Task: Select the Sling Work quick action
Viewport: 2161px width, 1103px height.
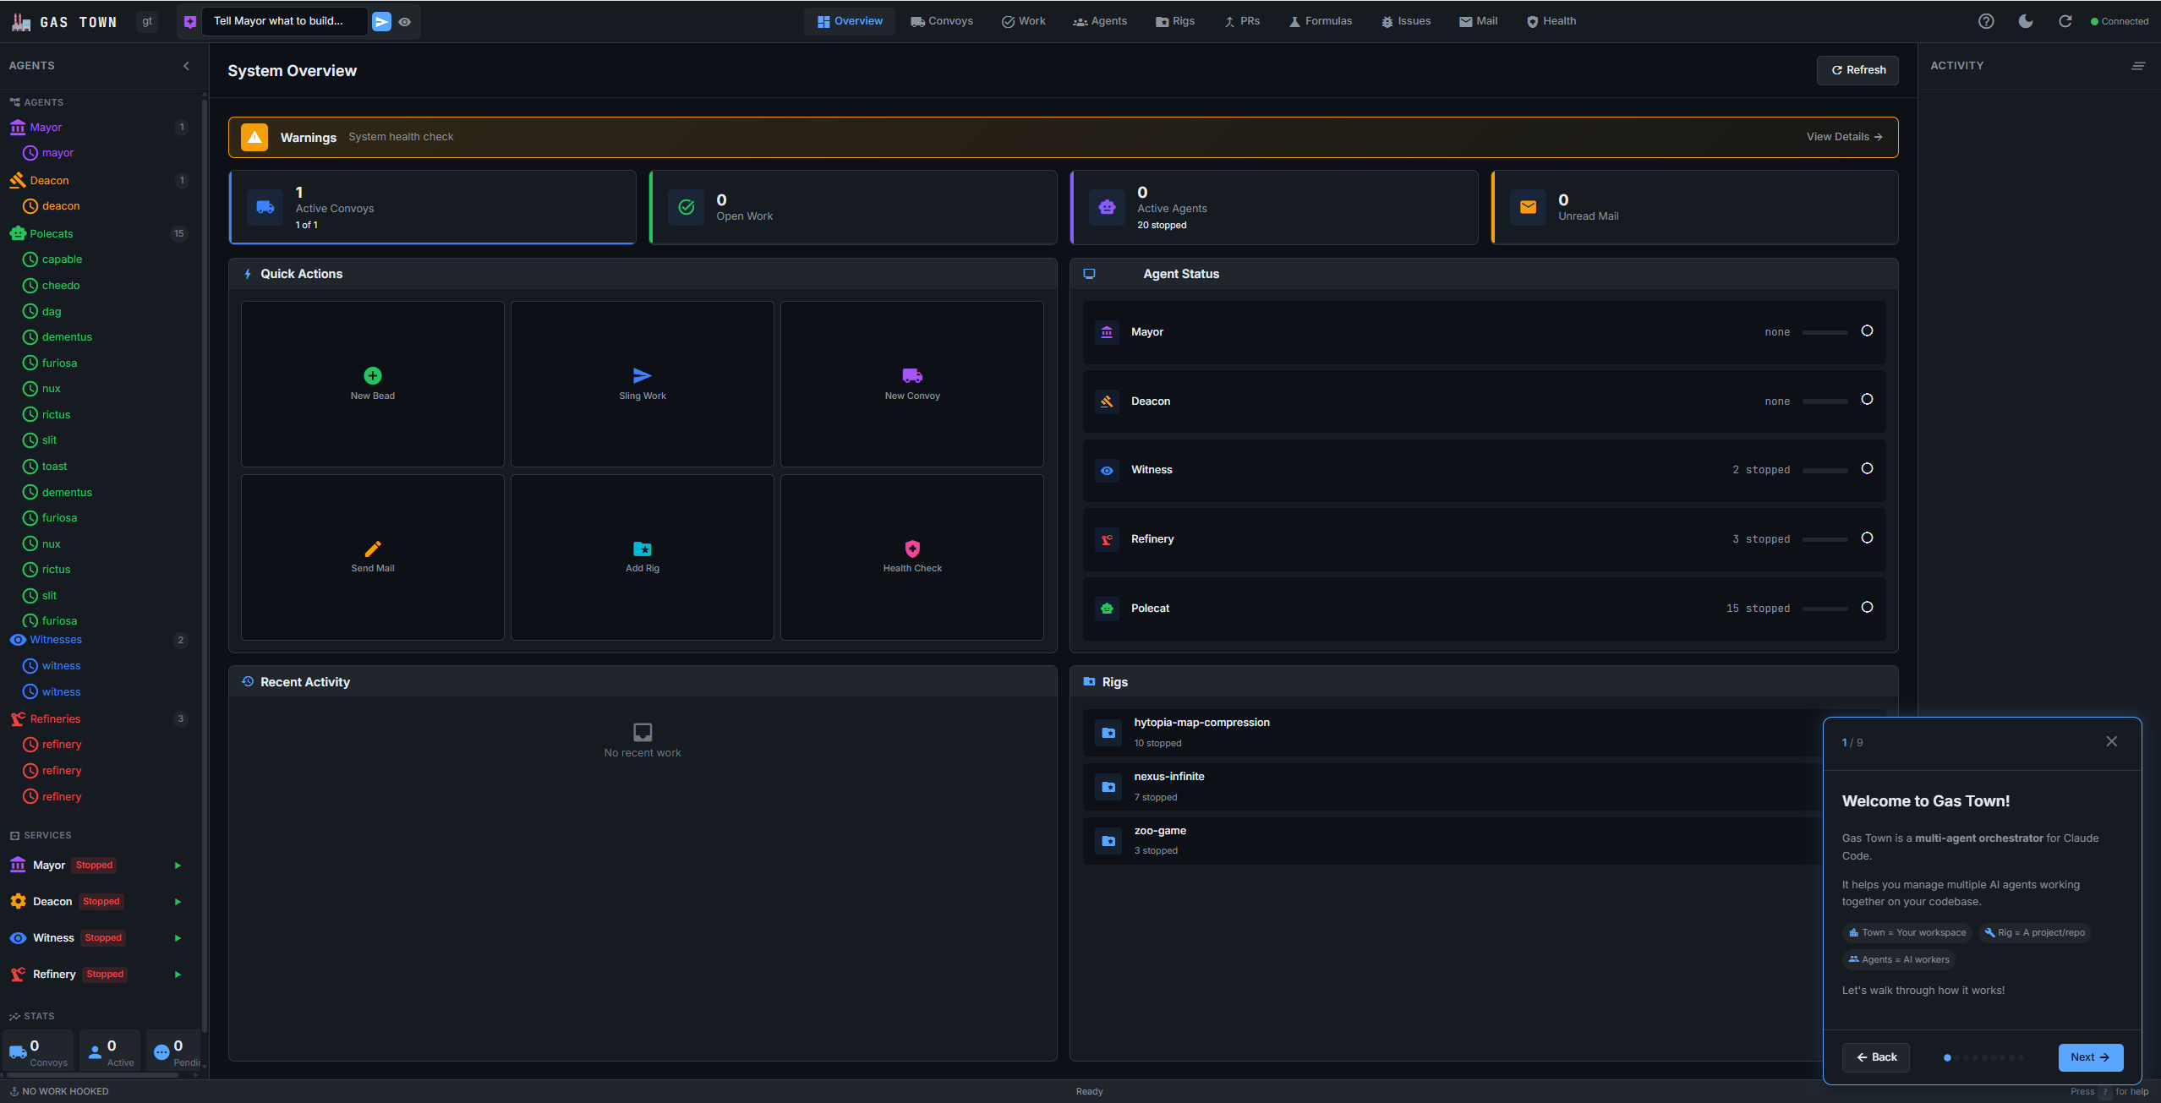Action: point(642,383)
